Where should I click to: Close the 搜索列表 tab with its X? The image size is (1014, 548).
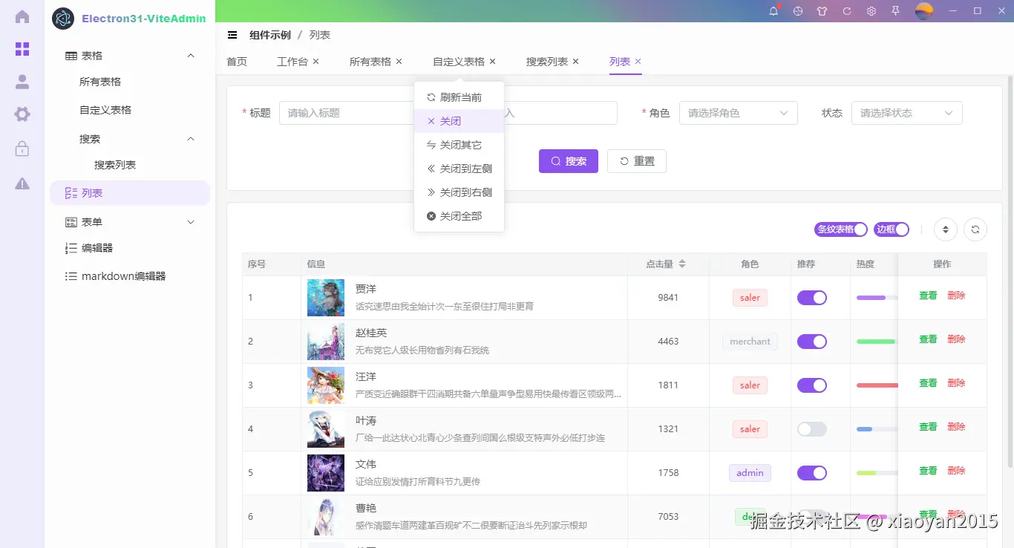click(575, 62)
